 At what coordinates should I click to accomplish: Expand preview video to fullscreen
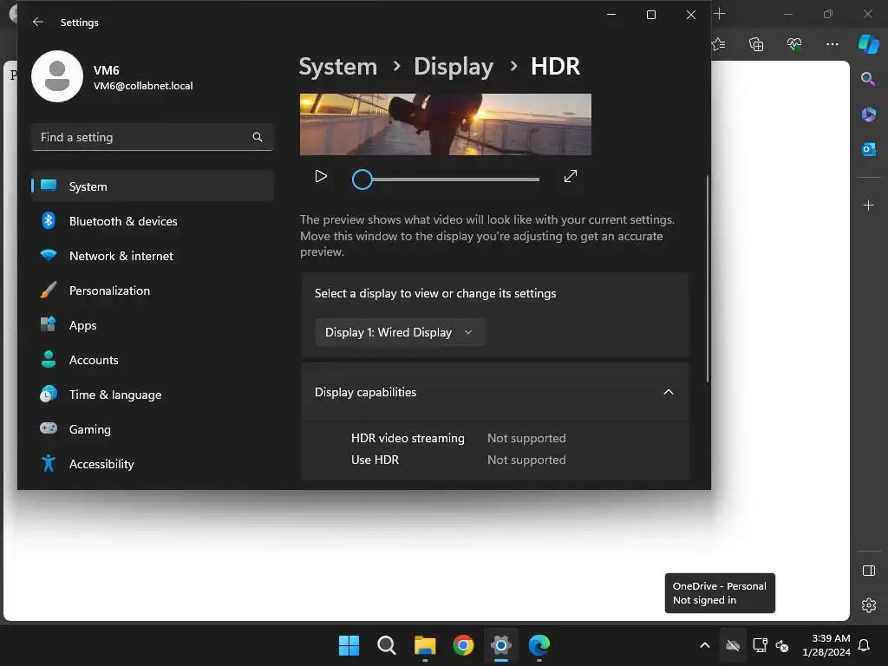click(x=571, y=177)
